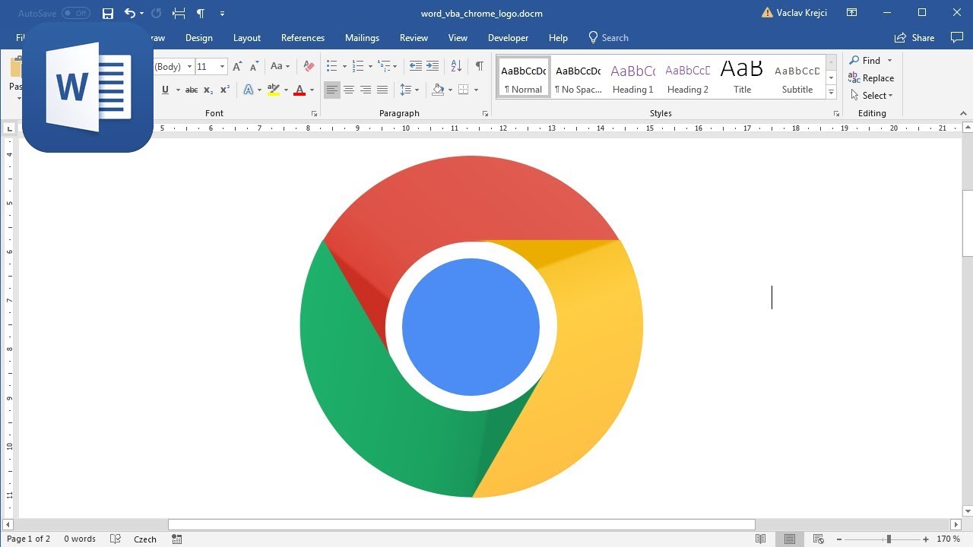Image resolution: width=973 pixels, height=547 pixels.
Task: Apply the Title style
Action: 743,77
